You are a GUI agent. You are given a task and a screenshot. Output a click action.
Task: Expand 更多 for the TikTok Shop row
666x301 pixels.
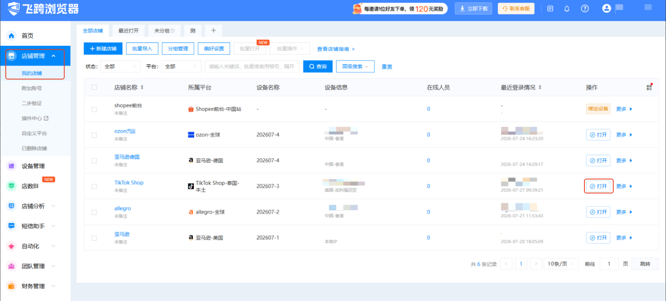[x=624, y=186]
